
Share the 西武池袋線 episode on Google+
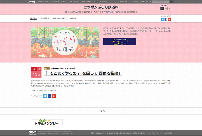pos(54,96)
